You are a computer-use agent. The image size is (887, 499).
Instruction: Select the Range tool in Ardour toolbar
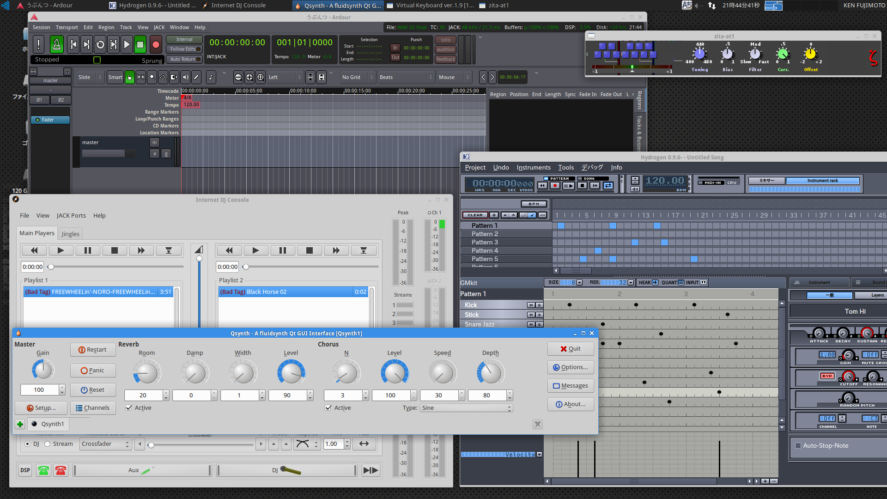[141, 77]
